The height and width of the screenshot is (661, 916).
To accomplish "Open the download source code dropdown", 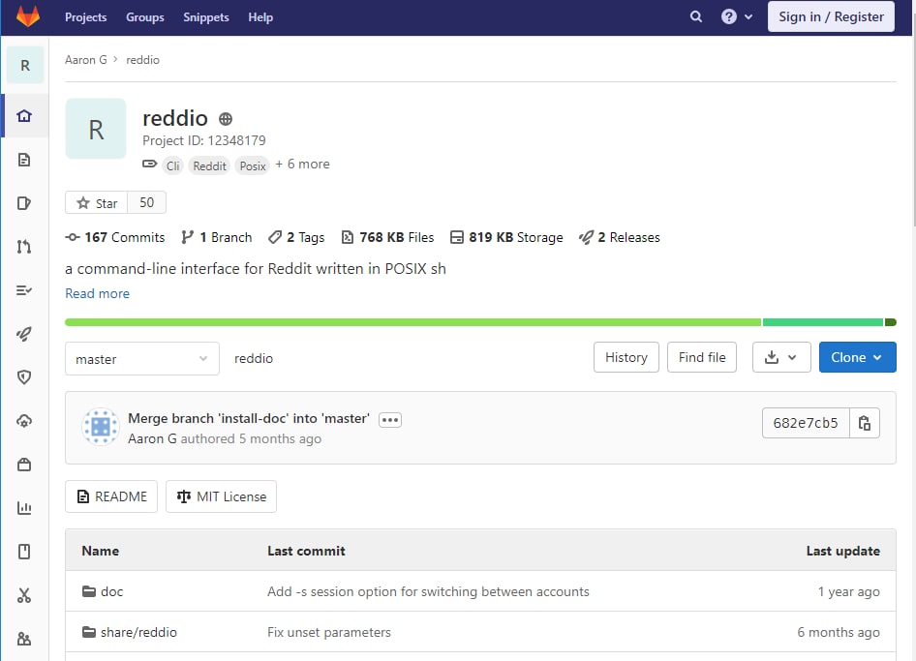I will (x=781, y=357).
